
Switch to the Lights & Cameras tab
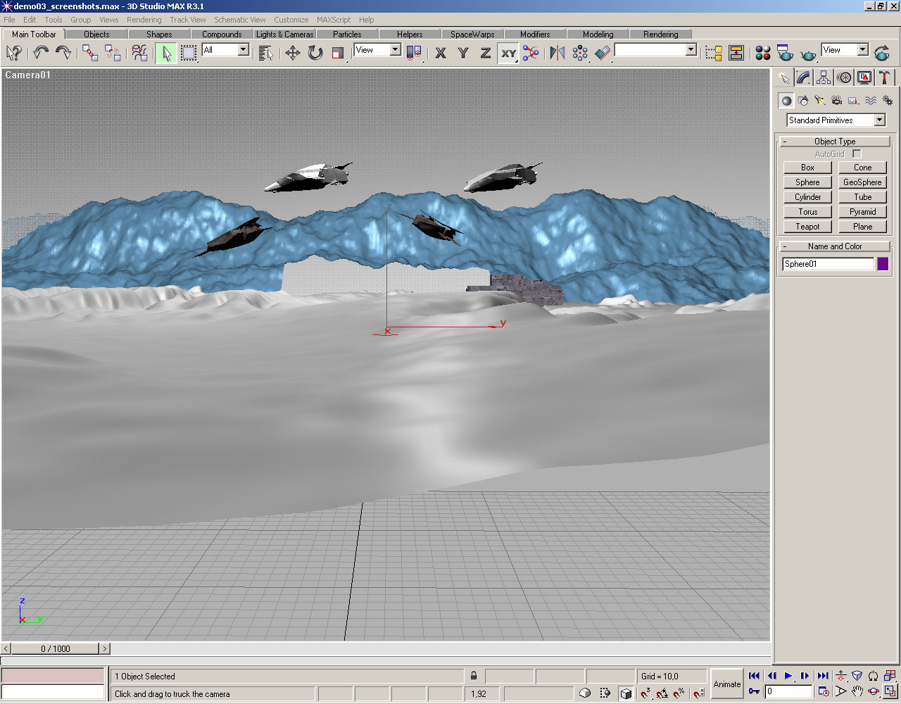pyautogui.click(x=284, y=34)
